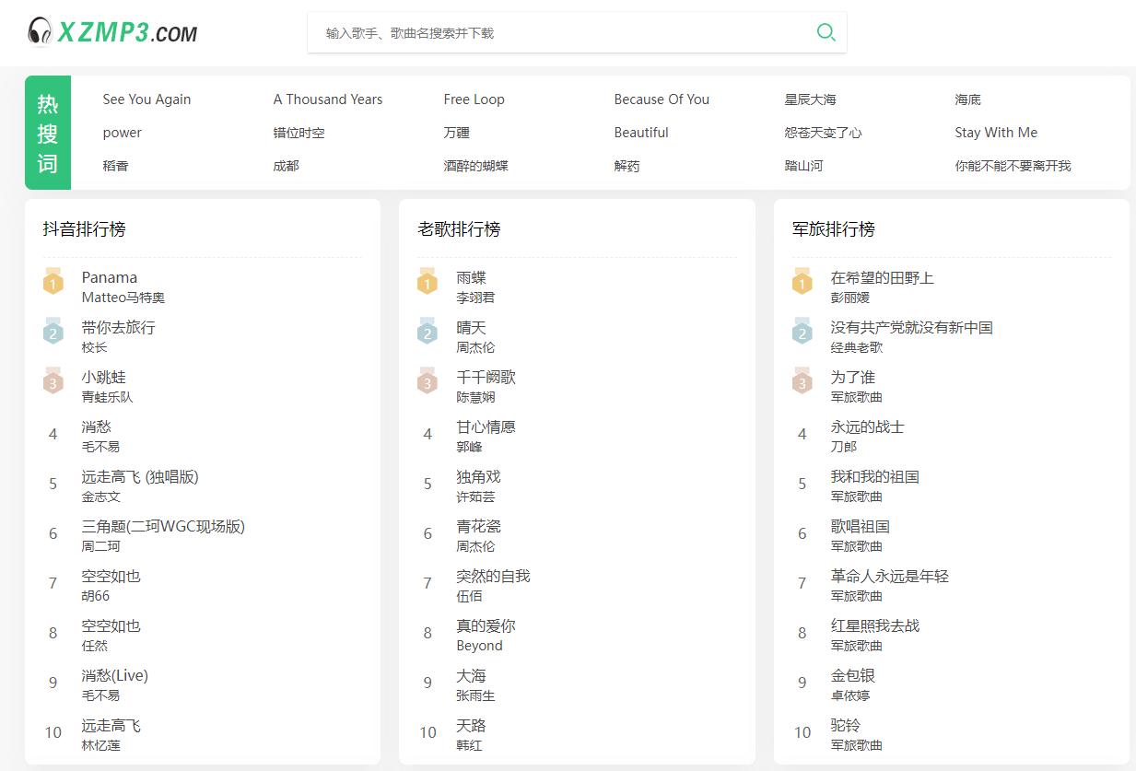Click the bronze medal beside 小跳蛙
The width and height of the screenshot is (1136, 771).
53,382
